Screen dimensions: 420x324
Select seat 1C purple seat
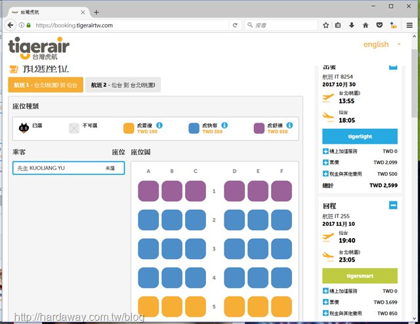point(196,191)
